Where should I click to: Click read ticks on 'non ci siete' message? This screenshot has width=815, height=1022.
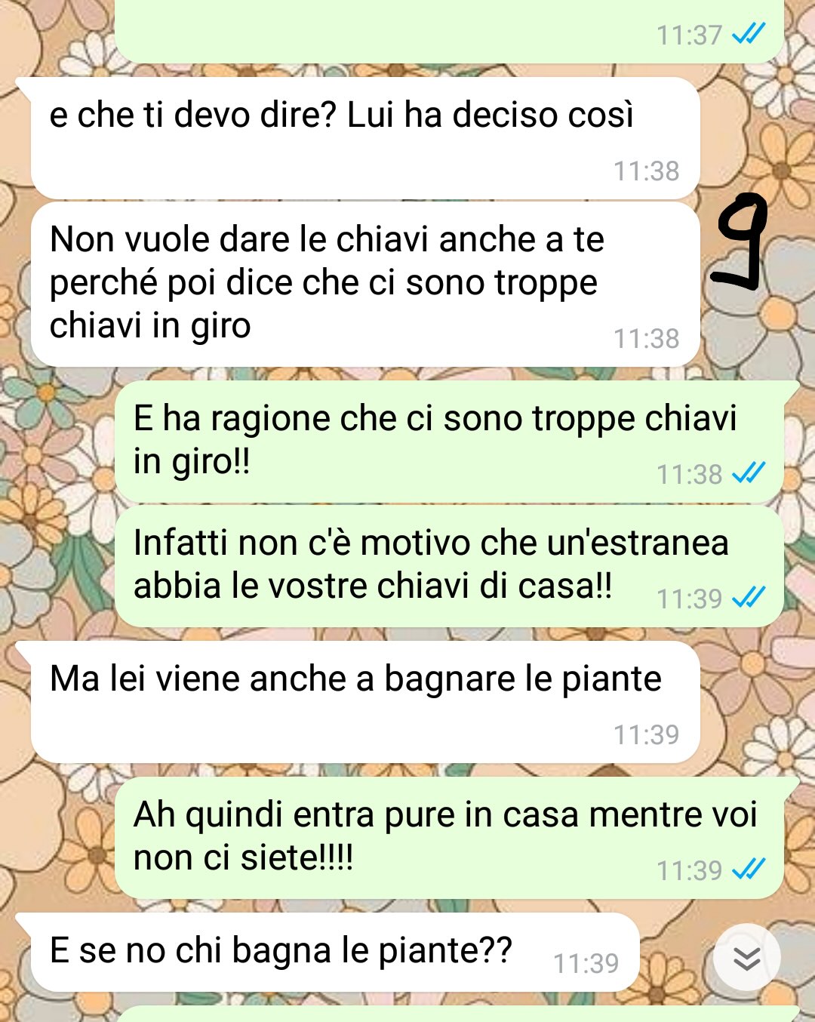pyautogui.click(x=749, y=870)
